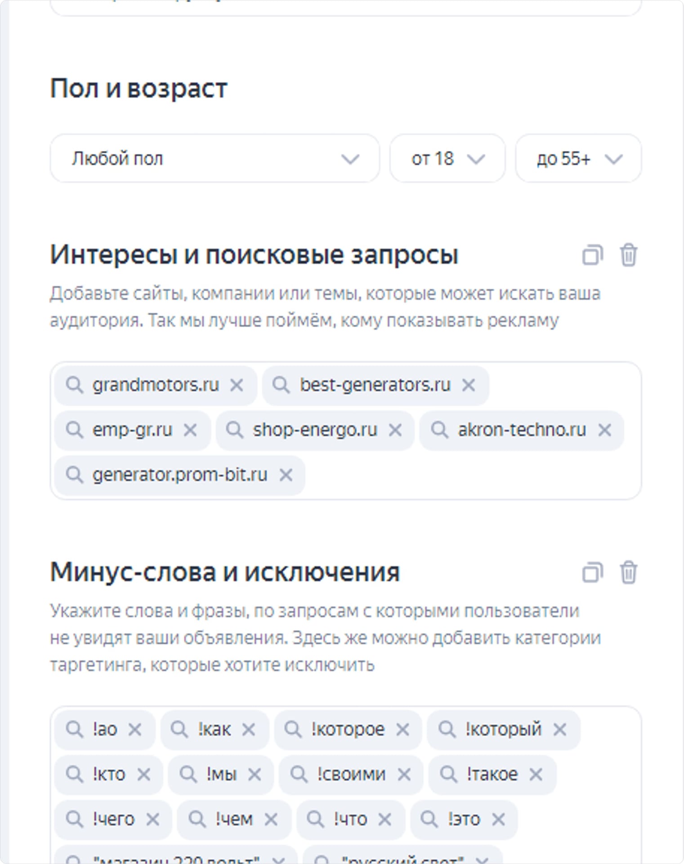This screenshot has width=684, height=864.
Task: Remove the '!своими' minus-word
Action: coord(404,774)
